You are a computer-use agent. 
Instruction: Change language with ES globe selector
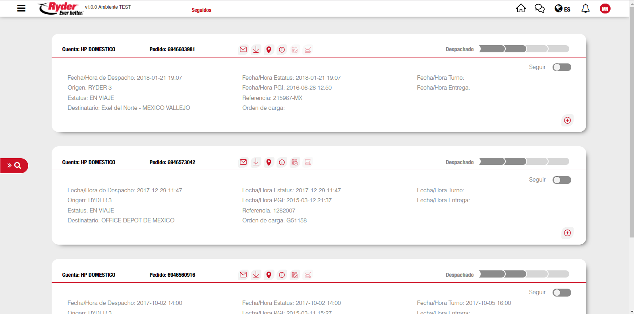pyautogui.click(x=562, y=9)
